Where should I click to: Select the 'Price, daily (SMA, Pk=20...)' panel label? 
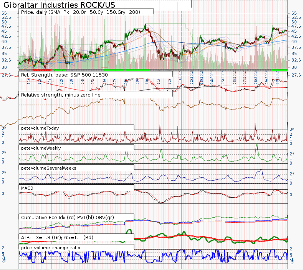tap(80, 12)
